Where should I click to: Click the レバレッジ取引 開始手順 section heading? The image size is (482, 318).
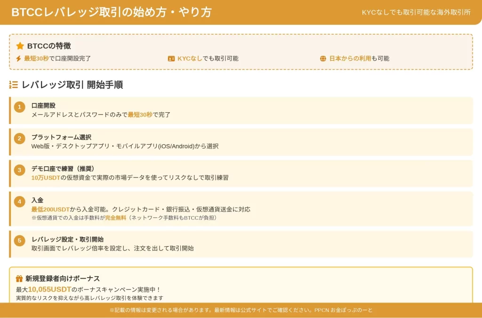72,85
